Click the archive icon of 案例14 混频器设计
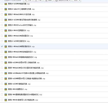Viewport: 108px width, 103px height. (6, 30)
